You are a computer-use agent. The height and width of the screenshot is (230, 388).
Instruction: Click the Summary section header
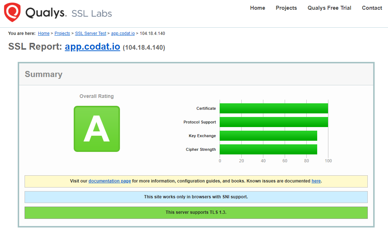(x=44, y=74)
